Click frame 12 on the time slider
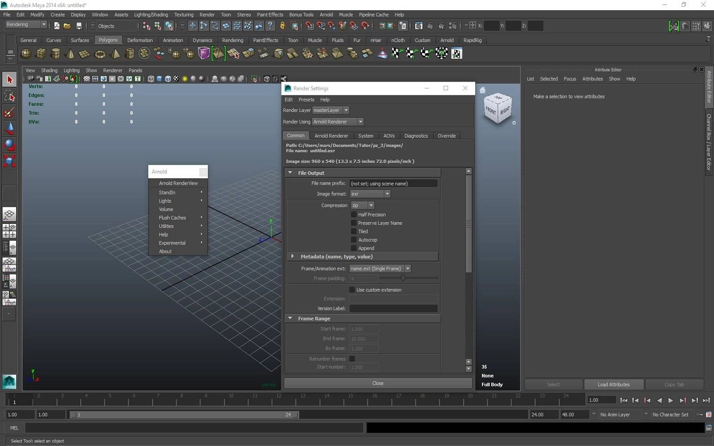714x446 pixels. tap(279, 399)
